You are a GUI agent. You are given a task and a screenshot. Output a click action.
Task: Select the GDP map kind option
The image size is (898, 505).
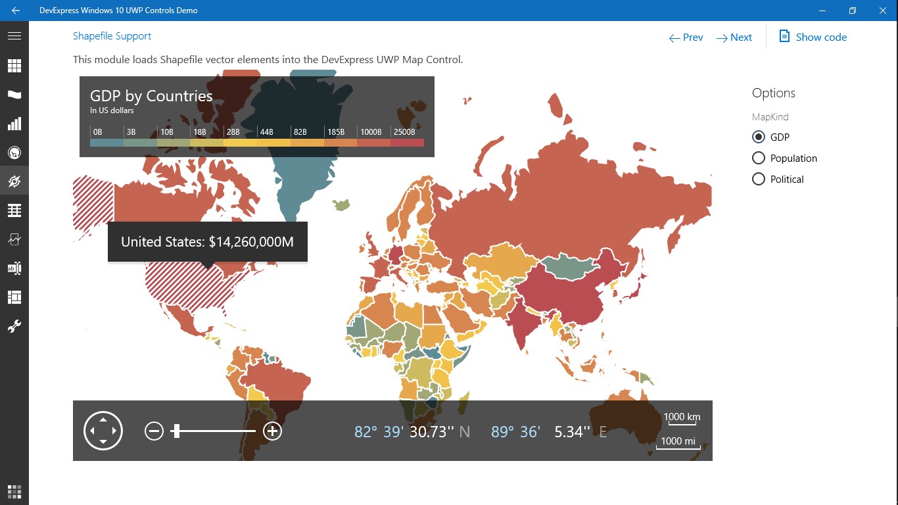(x=771, y=137)
